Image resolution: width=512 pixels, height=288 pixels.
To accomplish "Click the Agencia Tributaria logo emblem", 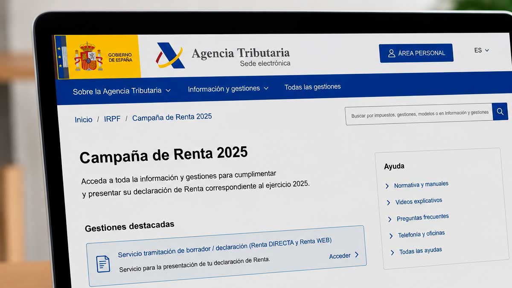I will 169,55.
